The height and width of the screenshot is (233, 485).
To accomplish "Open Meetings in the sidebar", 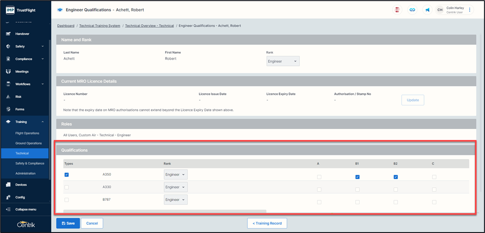I will [22, 72].
